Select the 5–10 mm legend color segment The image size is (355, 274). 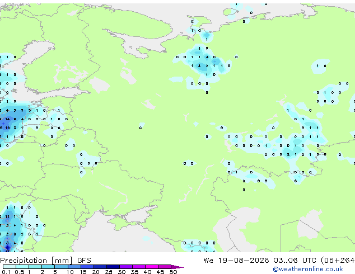(62, 267)
